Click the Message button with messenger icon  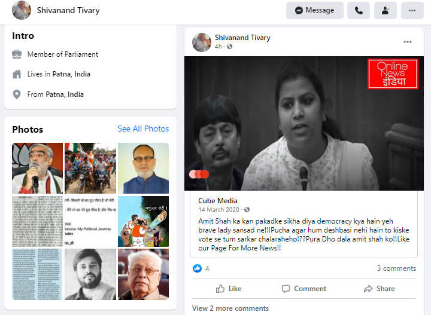click(x=315, y=10)
